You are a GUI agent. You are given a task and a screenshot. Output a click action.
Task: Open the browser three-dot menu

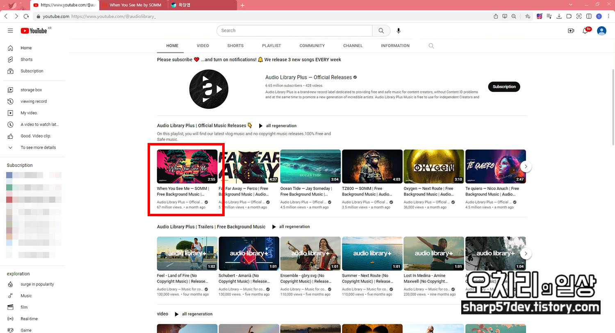coord(609,16)
